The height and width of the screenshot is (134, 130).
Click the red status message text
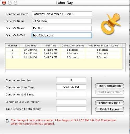(x=64, y=122)
